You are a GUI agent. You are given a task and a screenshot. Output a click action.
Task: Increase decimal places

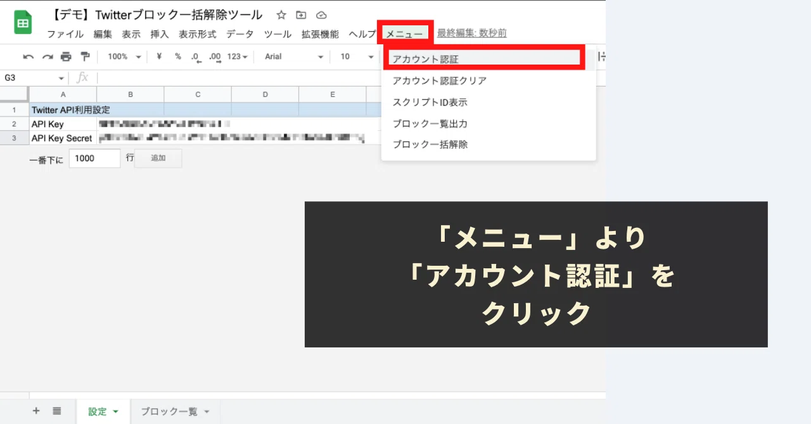pos(215,57)
